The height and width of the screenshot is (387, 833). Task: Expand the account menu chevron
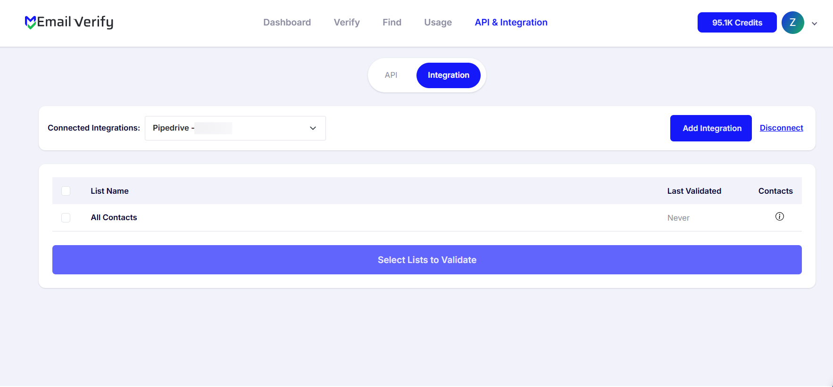pos(814,23)
